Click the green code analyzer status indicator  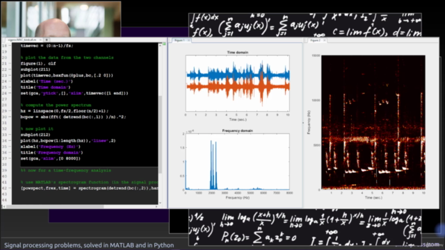[x=164, y=44]
